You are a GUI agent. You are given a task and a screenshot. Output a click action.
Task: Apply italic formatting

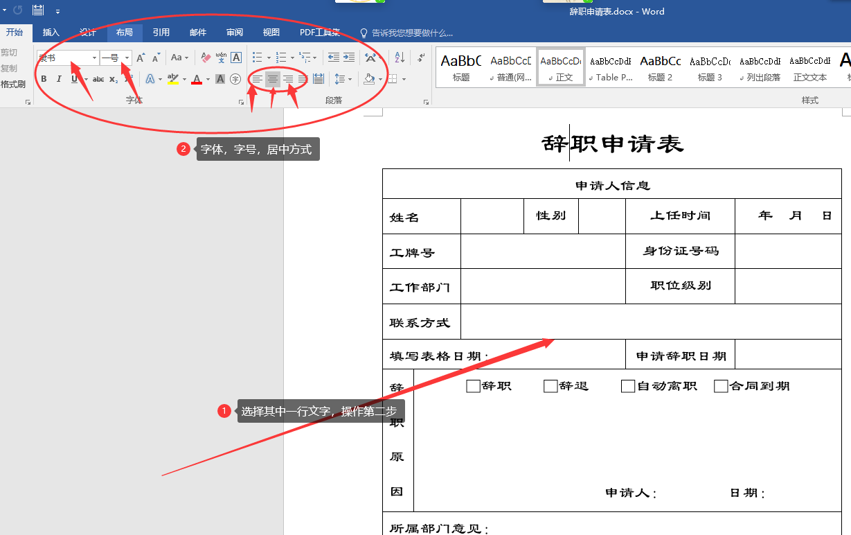point(57,78)
